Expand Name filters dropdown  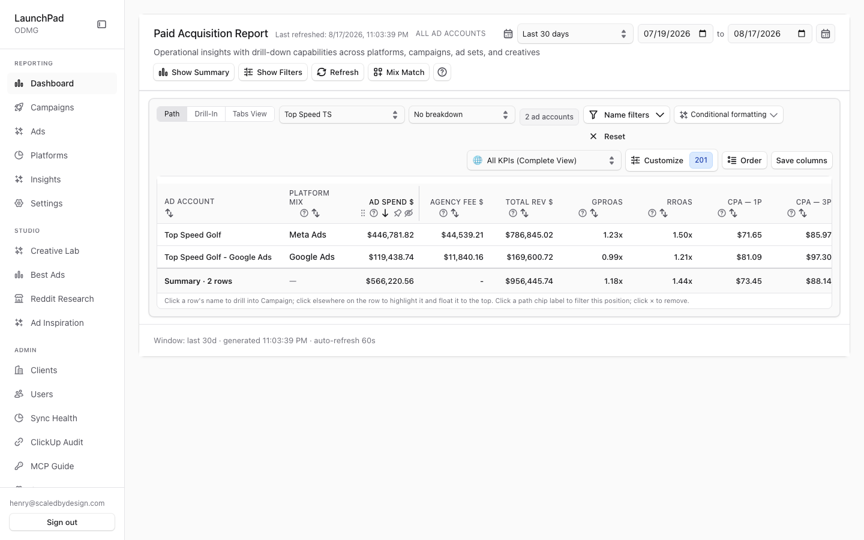[626, 115]
